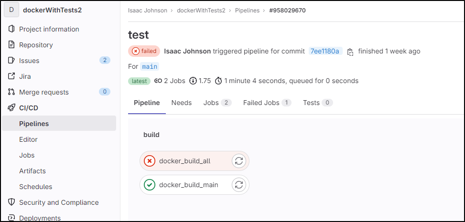The image size is (465, 222).
Task: Click the Merge requests icon in sidebar
Action: [11, 92]
